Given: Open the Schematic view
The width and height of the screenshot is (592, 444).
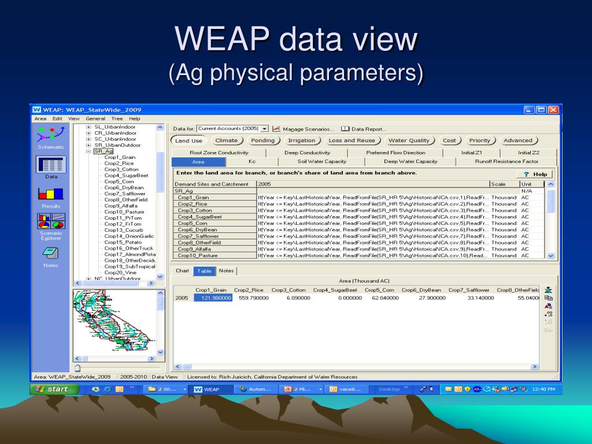Looking at the screenshot, I should tap(51, 138).
